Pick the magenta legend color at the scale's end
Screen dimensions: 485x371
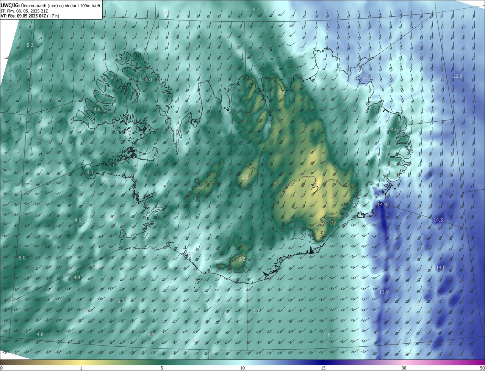click(x=482, y=362)
